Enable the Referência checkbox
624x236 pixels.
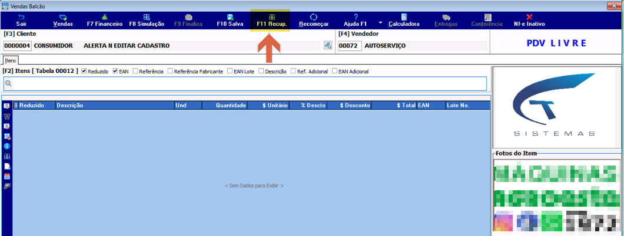[135, 72]
